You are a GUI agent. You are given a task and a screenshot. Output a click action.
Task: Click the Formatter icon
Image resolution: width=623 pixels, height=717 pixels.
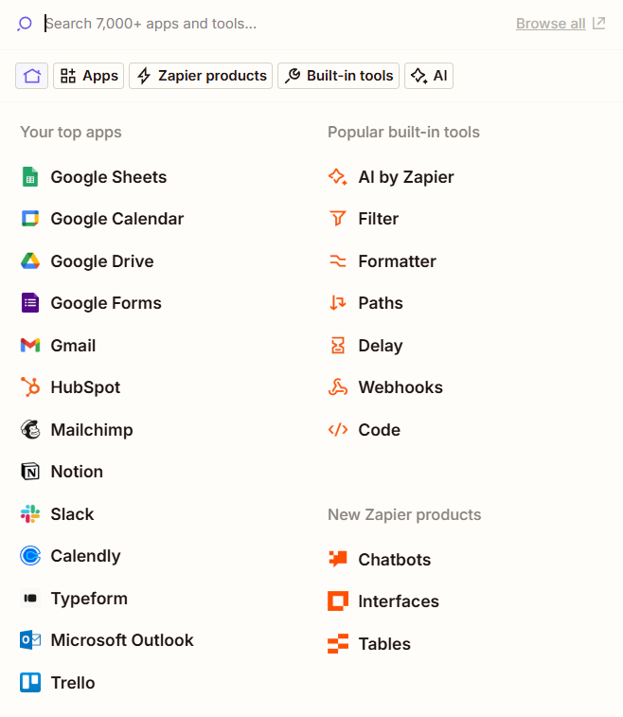[x=338, y=261]
